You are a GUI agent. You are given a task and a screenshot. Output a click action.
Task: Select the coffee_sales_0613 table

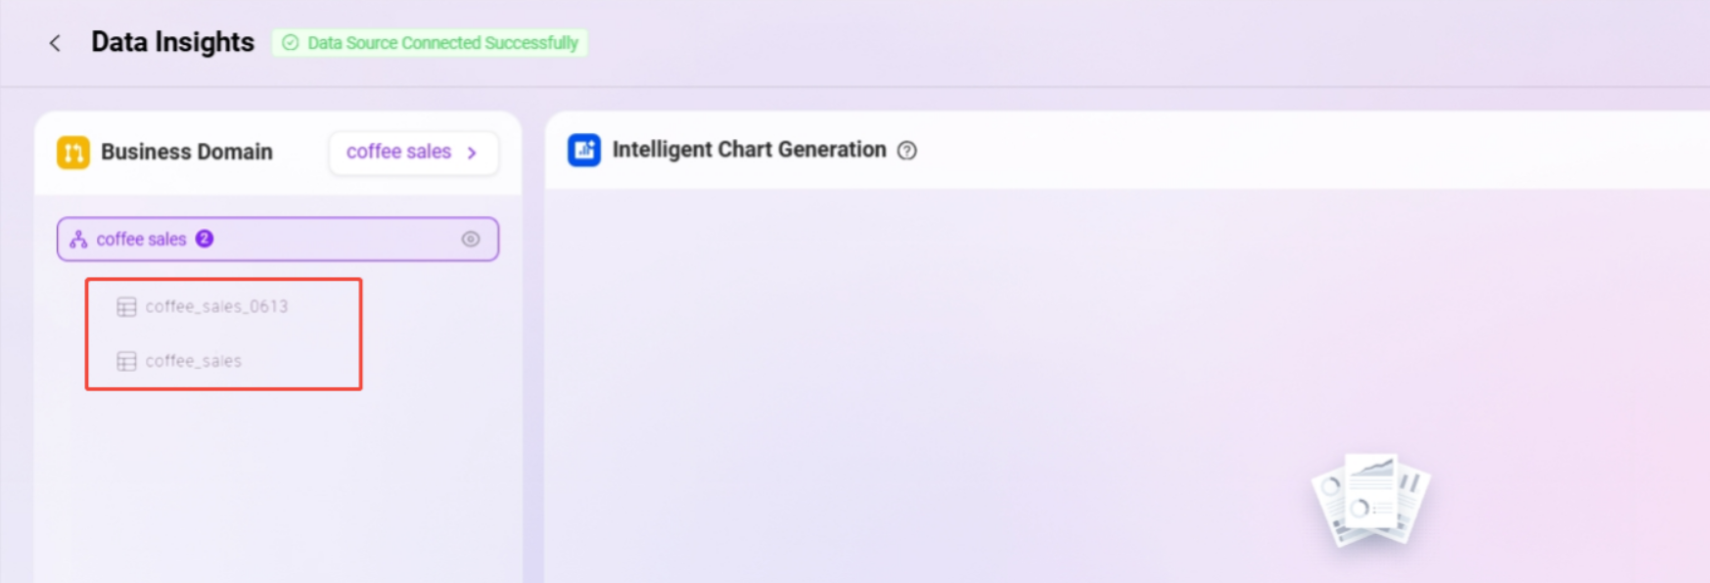(216, 307)
